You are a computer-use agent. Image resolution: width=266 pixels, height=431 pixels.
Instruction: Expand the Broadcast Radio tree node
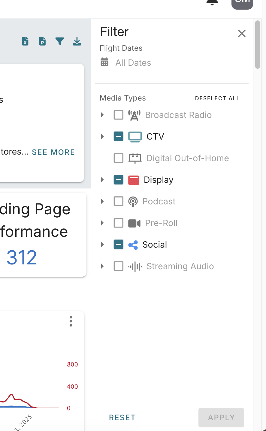coord(102,115)
